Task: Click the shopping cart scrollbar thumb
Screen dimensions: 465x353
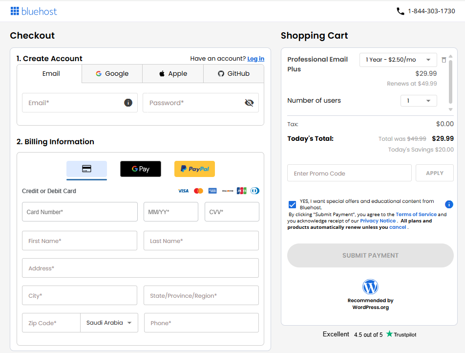Action: click(x=450, y=81)
